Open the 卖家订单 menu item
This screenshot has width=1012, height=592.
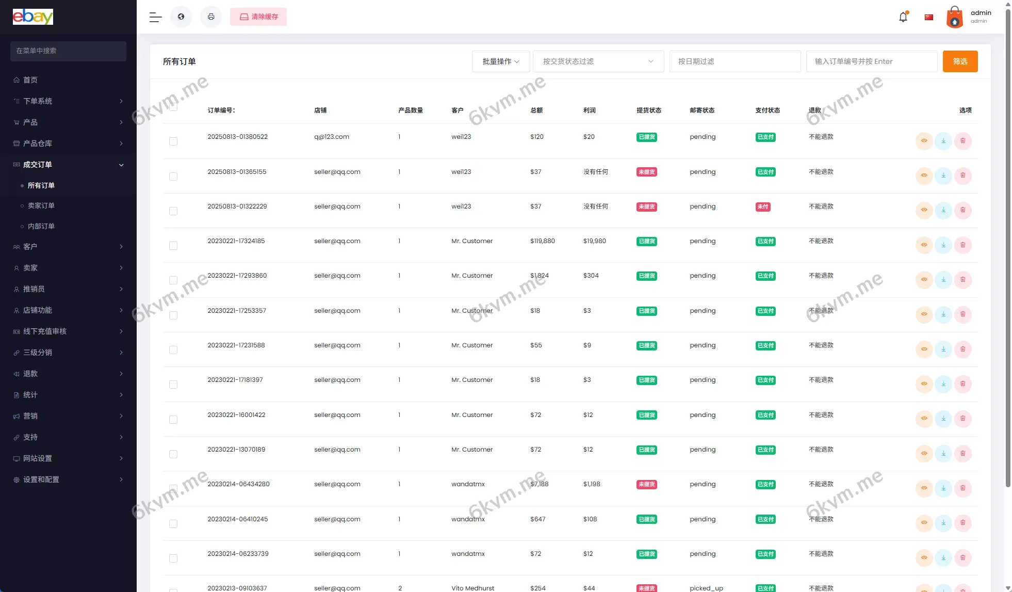41,205
